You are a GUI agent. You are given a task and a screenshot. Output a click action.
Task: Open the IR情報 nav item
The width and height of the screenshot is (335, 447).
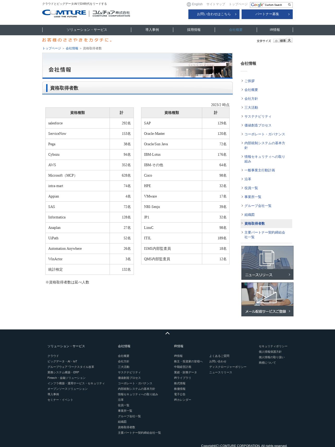coord(275,30)
